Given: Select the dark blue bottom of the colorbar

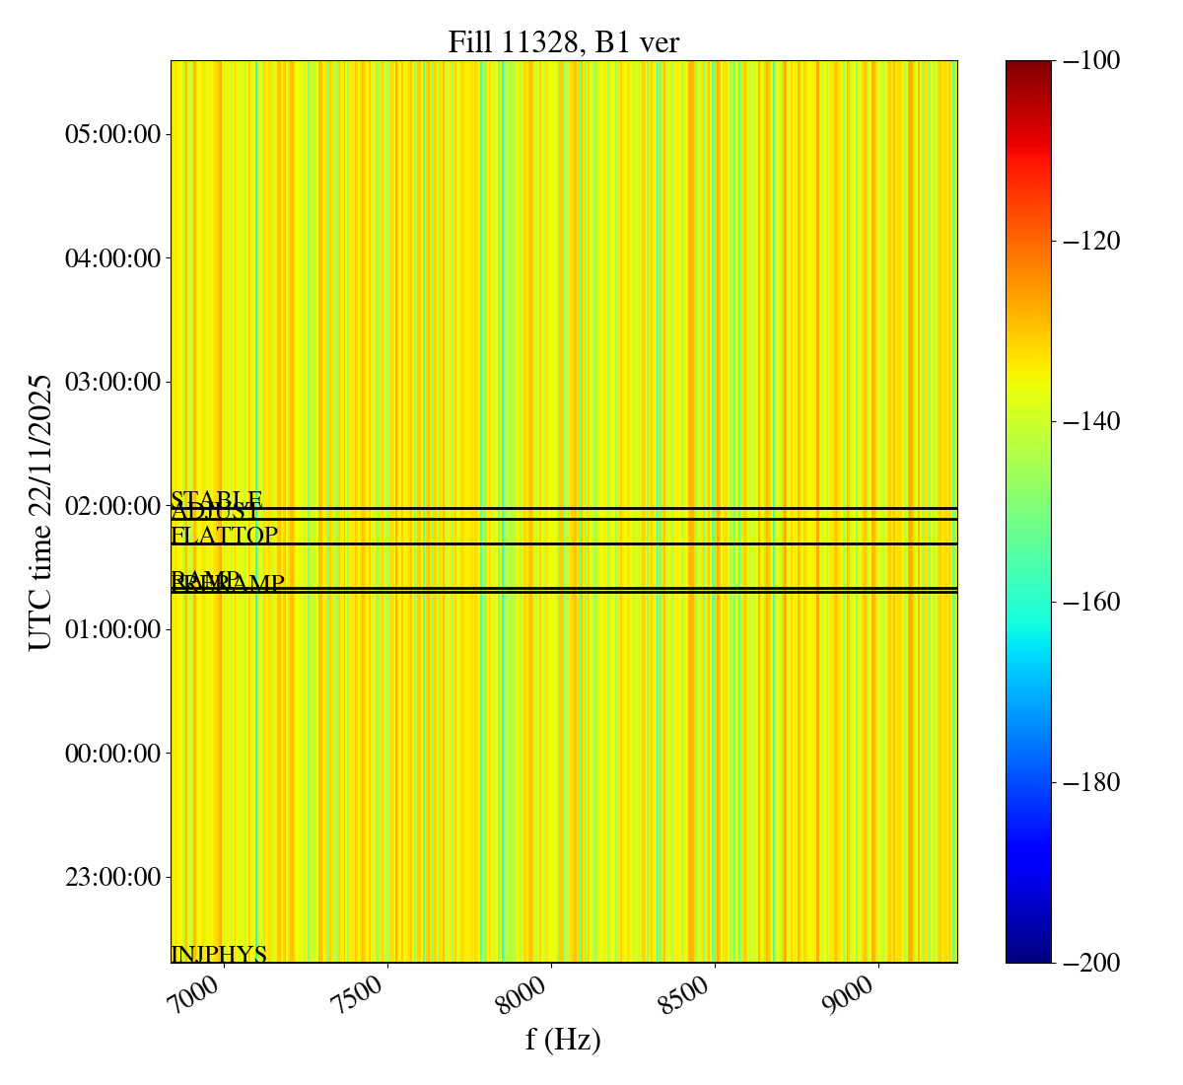Looking at the screenshot, I should (x=1028, y=956).
